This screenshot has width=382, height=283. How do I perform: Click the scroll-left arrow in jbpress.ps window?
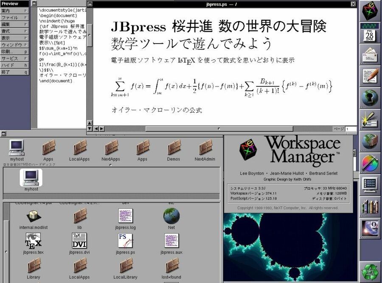96,129
